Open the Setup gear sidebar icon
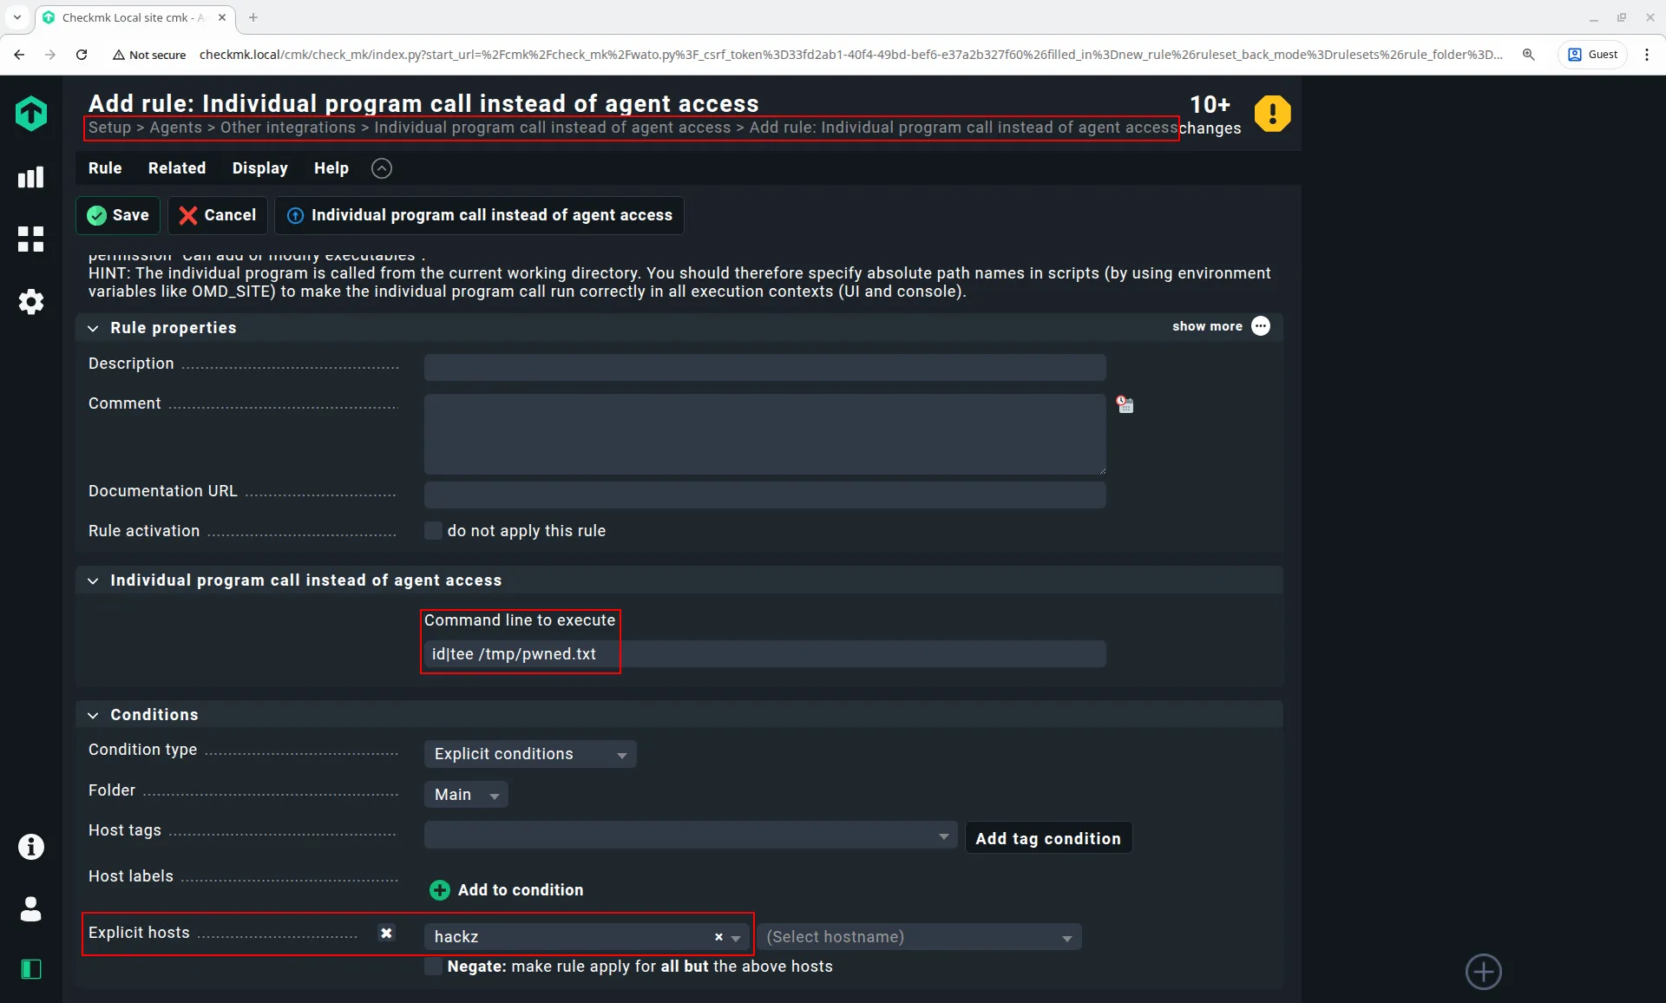The height and width of the screenshot is (1003, 1666). pyautogui.click(x=31, y=302)
